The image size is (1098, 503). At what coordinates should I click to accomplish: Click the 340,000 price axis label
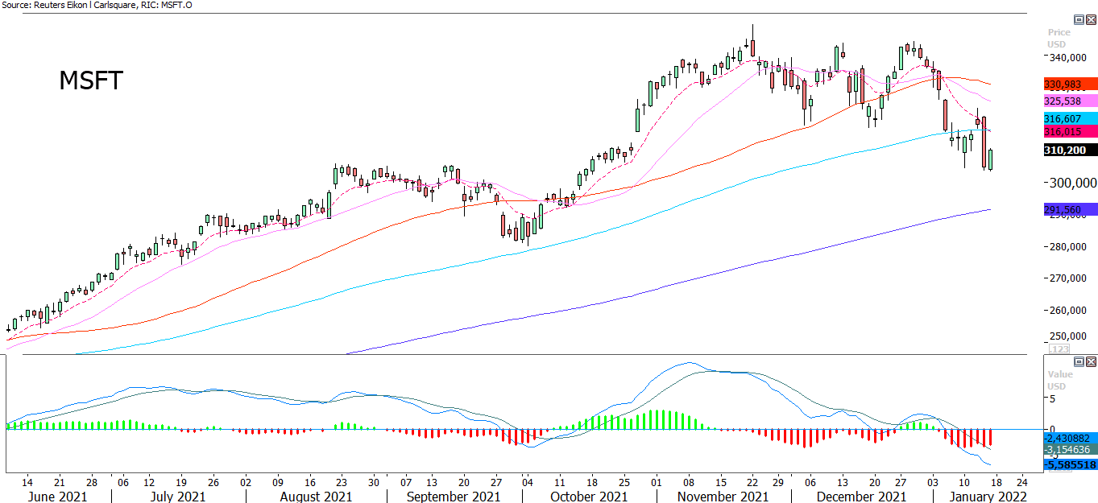[1068, 57]
